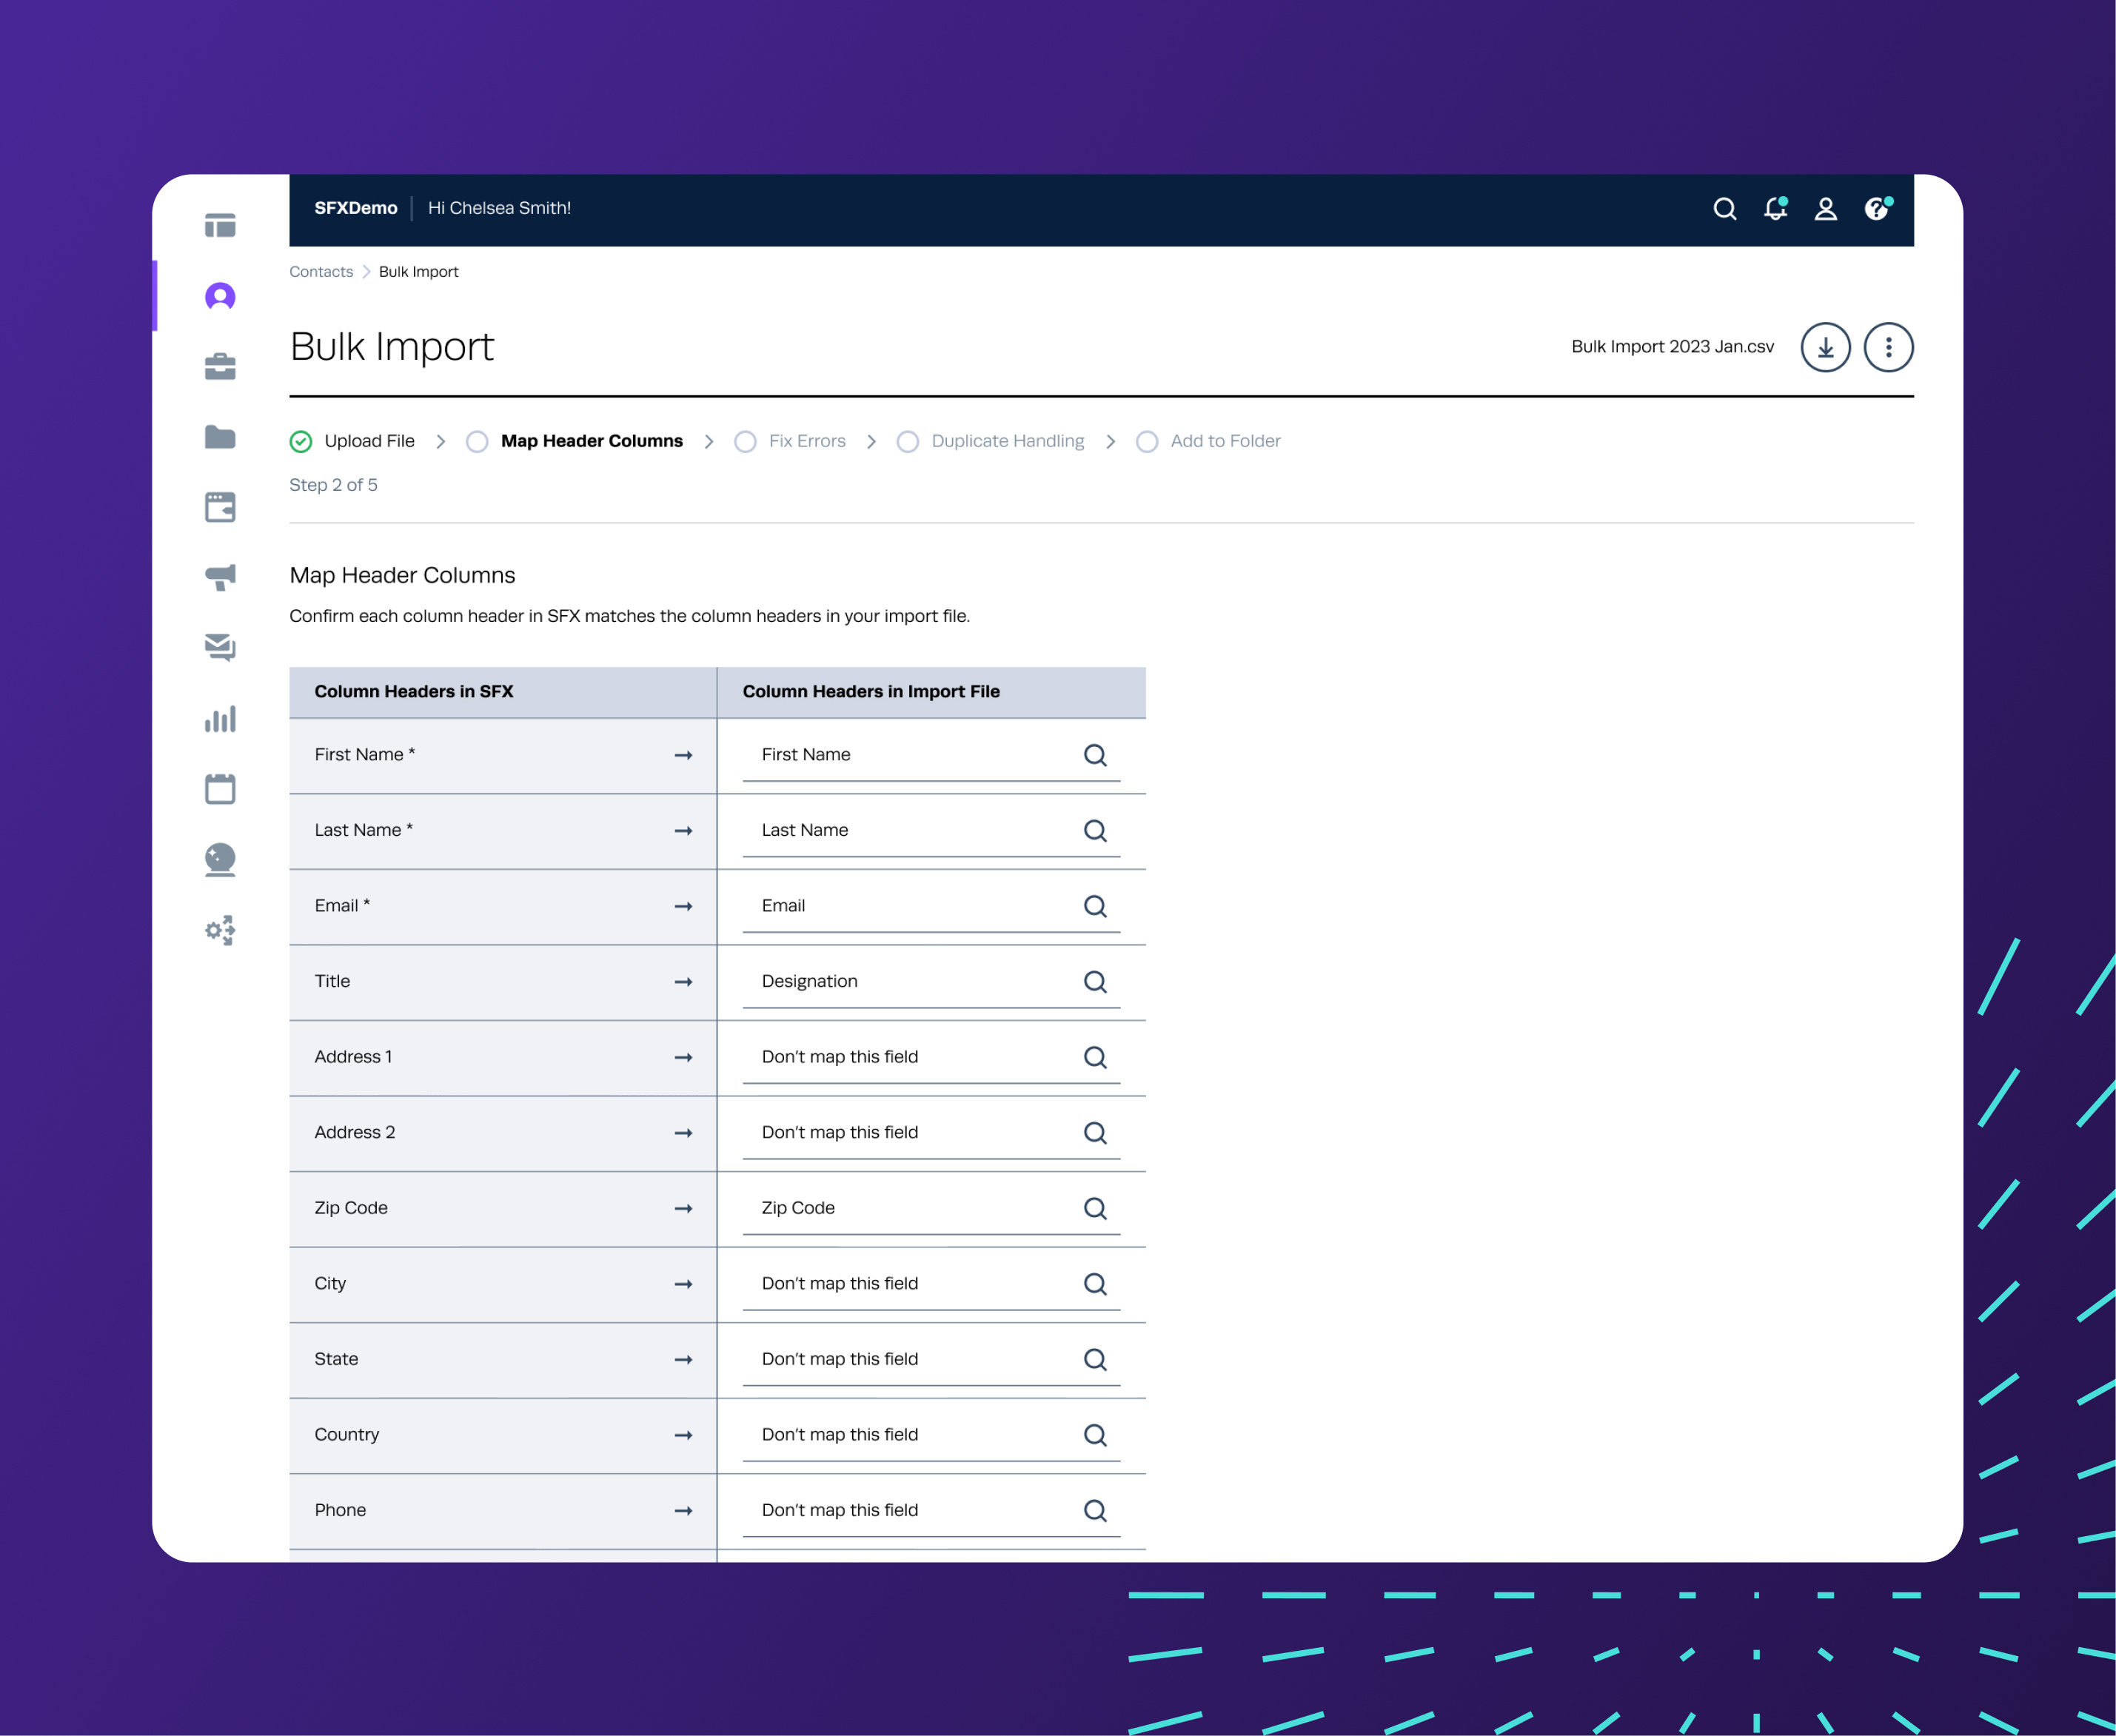
Task: Go back via the Contacts breadcrumb
Action: 320,271
